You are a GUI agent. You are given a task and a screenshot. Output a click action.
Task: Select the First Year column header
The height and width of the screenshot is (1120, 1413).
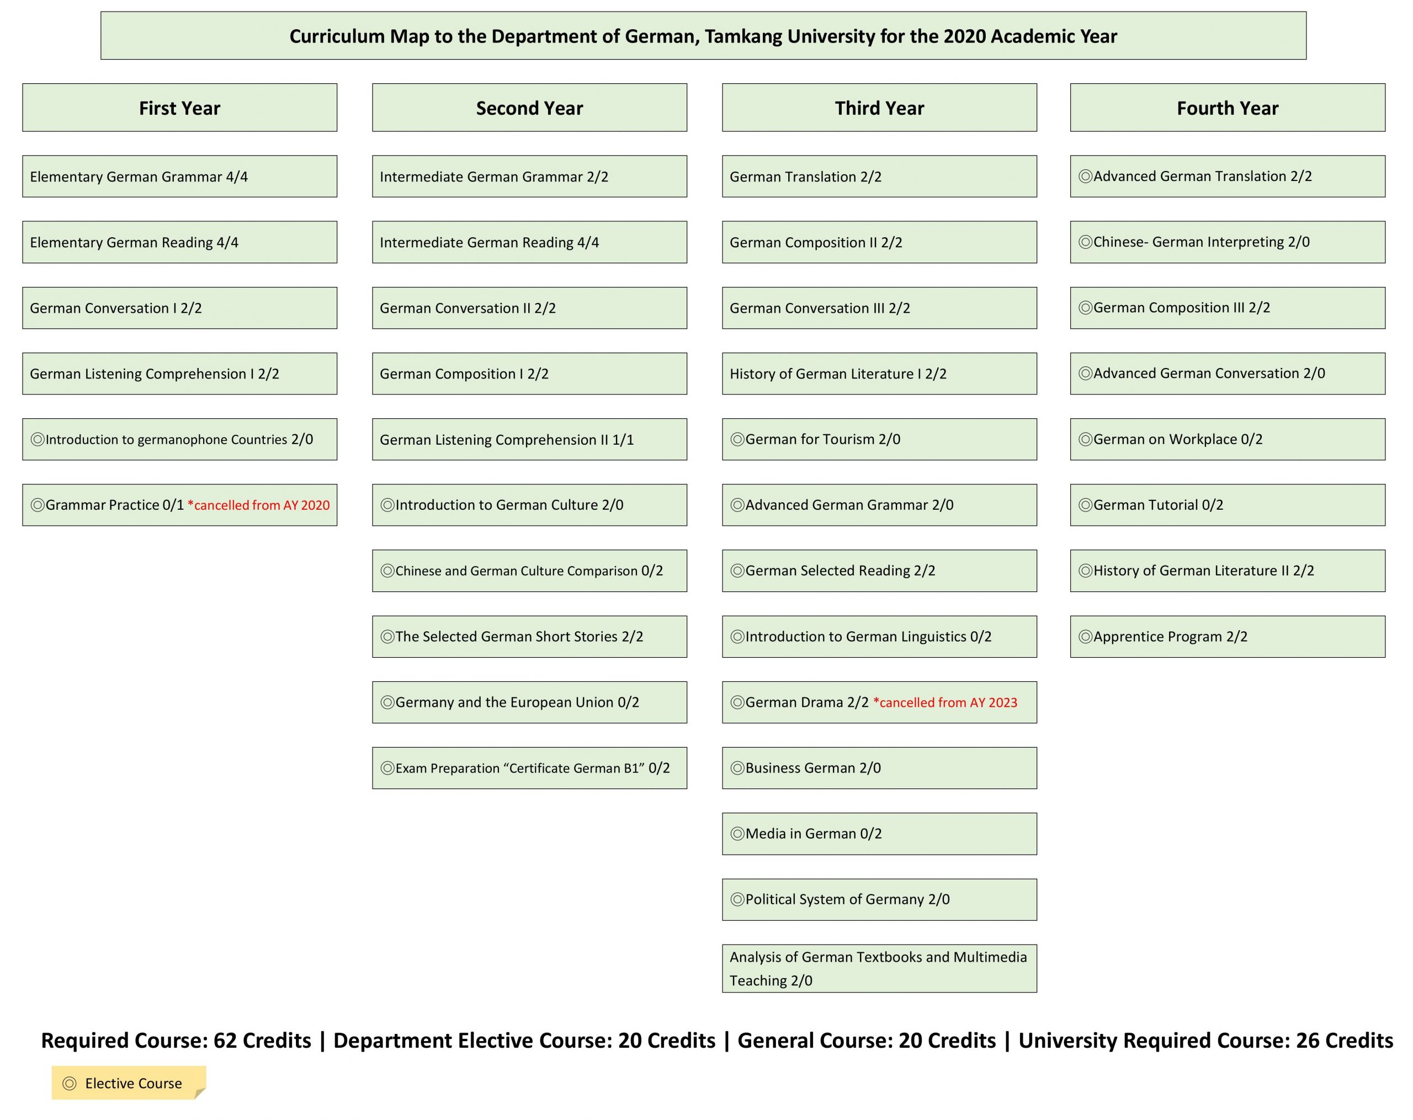click(179, 108)
